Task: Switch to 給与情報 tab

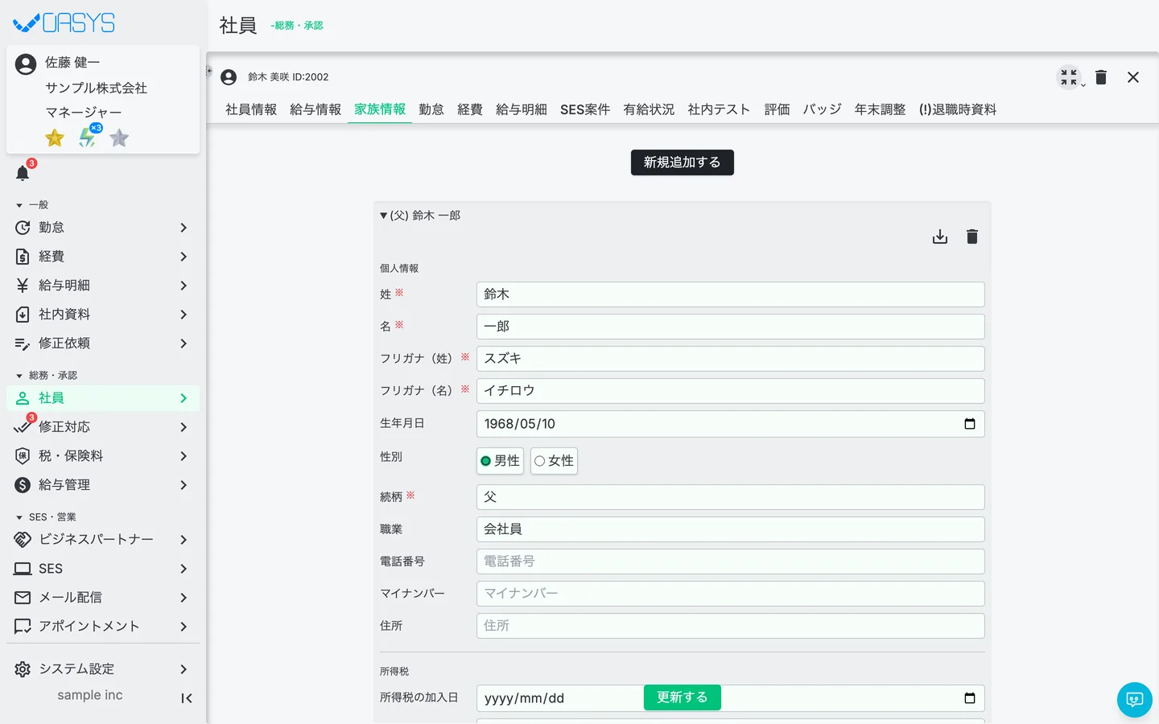Action: pyautogui.click(x=316, y=109)
